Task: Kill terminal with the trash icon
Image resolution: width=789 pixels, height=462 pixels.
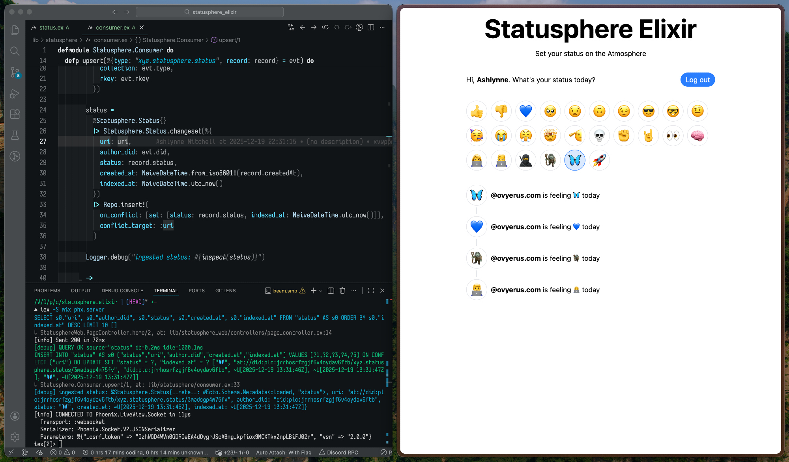Action: click(342, 291)
